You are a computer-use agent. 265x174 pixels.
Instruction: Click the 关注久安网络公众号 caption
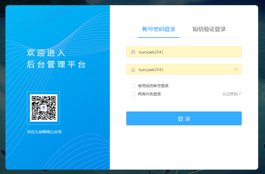44,132
